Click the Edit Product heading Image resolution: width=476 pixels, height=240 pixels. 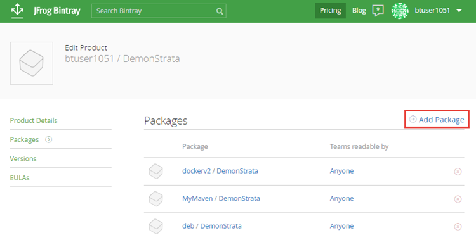86,47
